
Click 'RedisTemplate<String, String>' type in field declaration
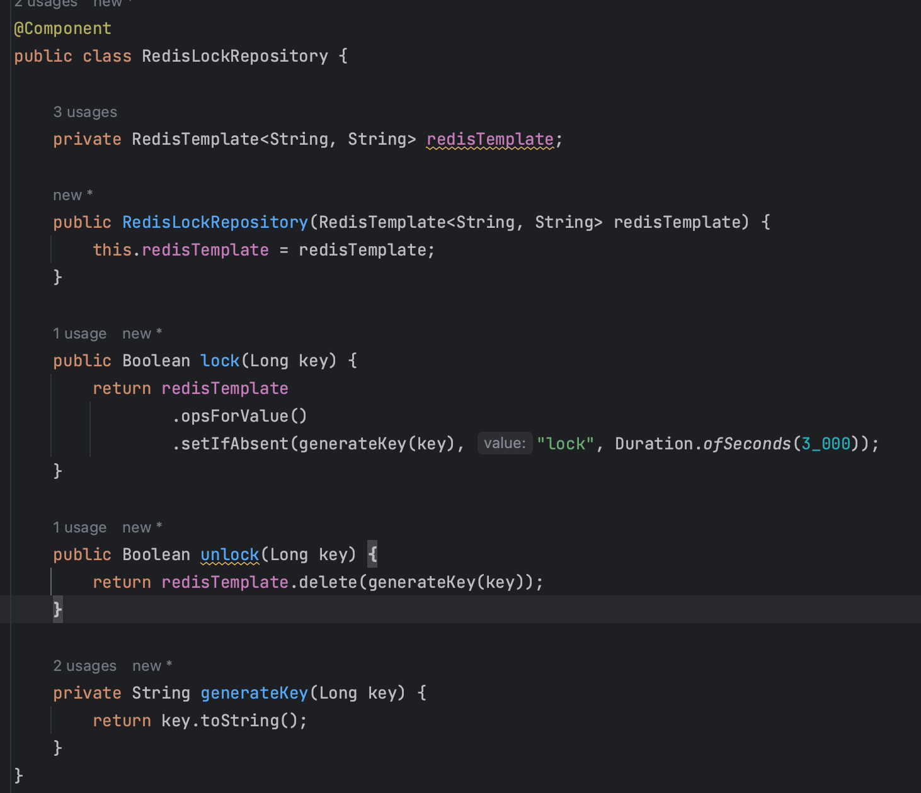274,139
